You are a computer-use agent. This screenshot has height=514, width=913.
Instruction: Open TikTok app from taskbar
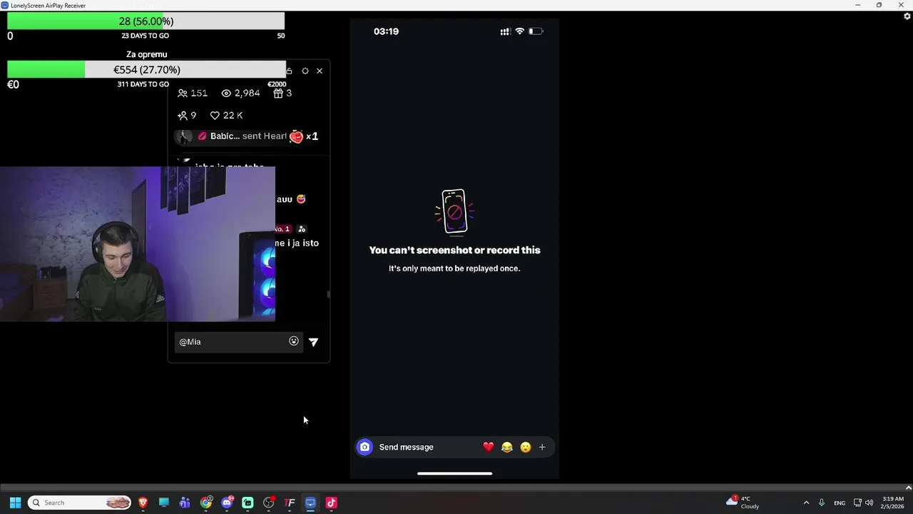point(331,503)
